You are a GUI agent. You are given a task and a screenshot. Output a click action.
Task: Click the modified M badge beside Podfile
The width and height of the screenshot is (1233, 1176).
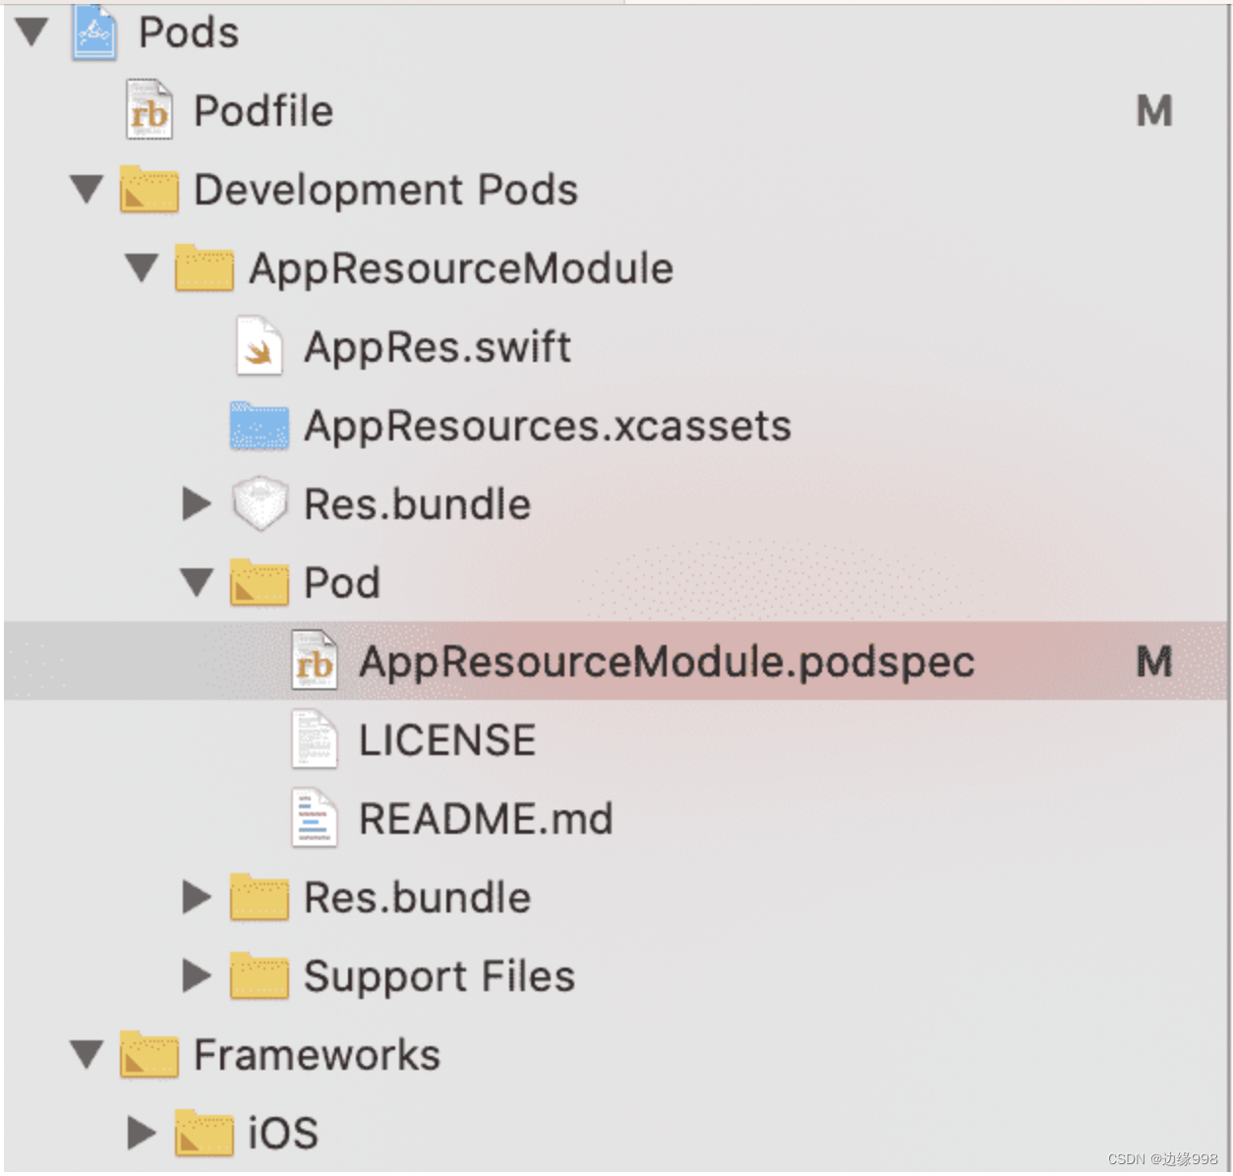coord(1154,110)
